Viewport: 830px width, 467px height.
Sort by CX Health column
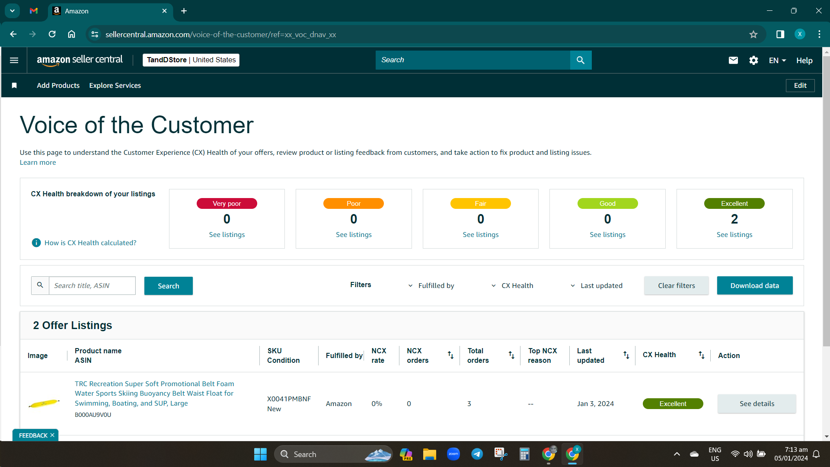point(701,355)
